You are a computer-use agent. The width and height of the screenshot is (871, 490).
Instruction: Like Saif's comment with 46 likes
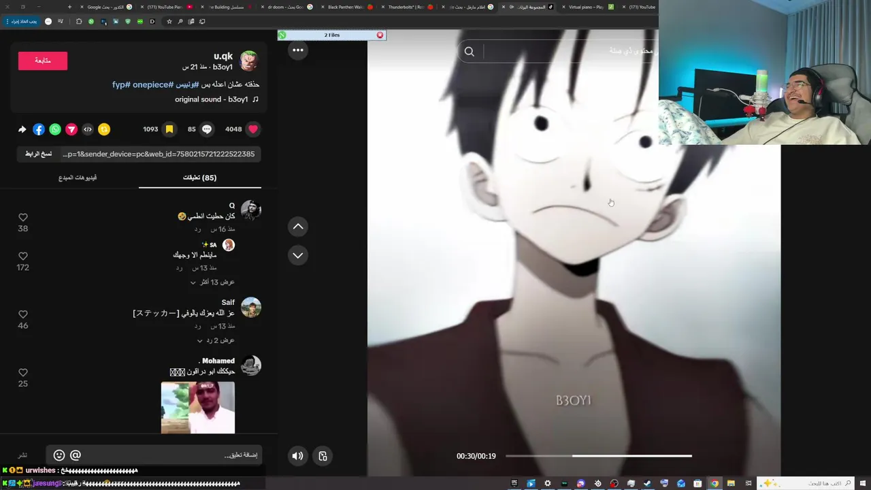point(23,314)
